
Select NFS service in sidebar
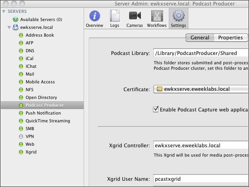pyautogui.click(x=30, y=90)
